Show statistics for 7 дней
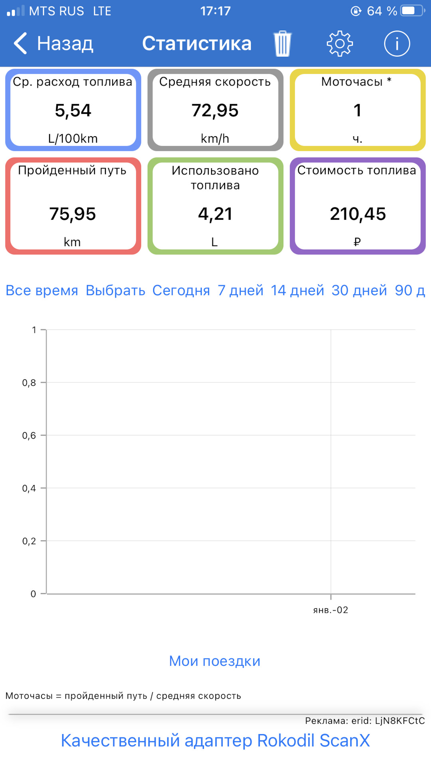The height and width of the screenshot is (767, 431). (240, 290)
